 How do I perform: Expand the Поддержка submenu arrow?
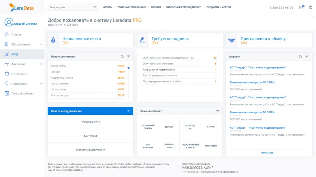tap(41, 84)
